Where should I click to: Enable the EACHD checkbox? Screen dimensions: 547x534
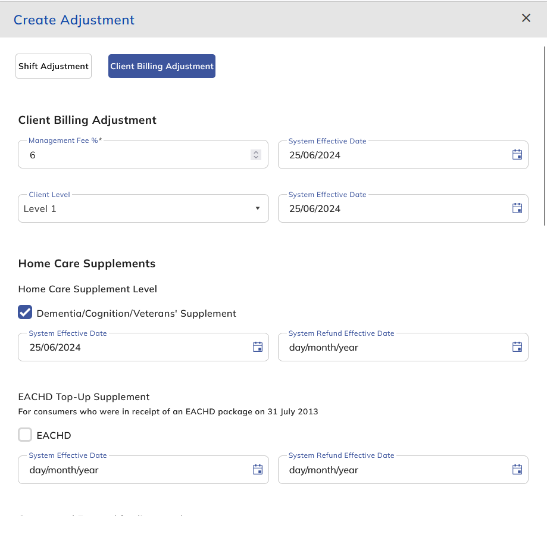24,435
